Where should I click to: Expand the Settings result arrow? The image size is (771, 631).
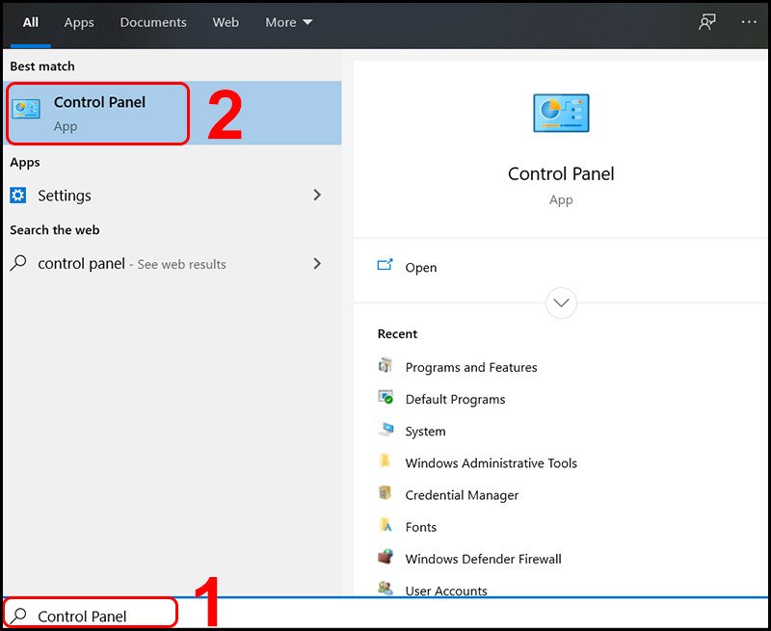[317, 195]
